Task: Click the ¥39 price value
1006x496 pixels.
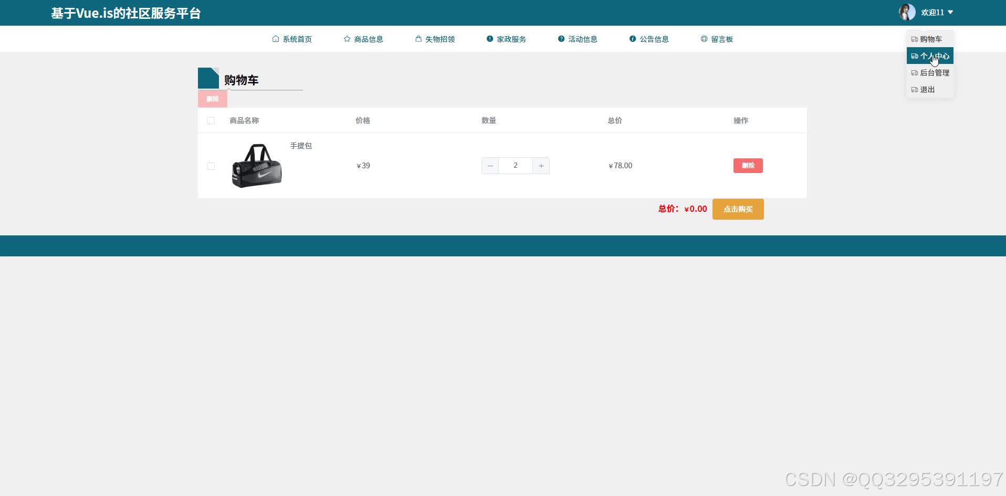Action: [363, 166]
